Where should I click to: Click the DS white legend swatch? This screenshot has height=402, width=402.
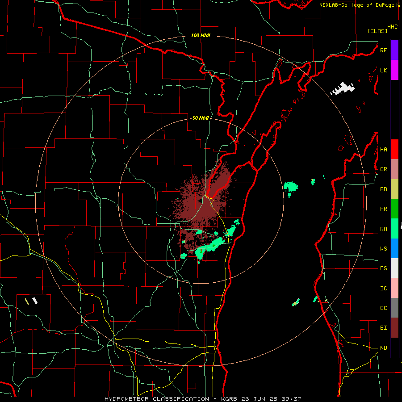tap(394, 268)
